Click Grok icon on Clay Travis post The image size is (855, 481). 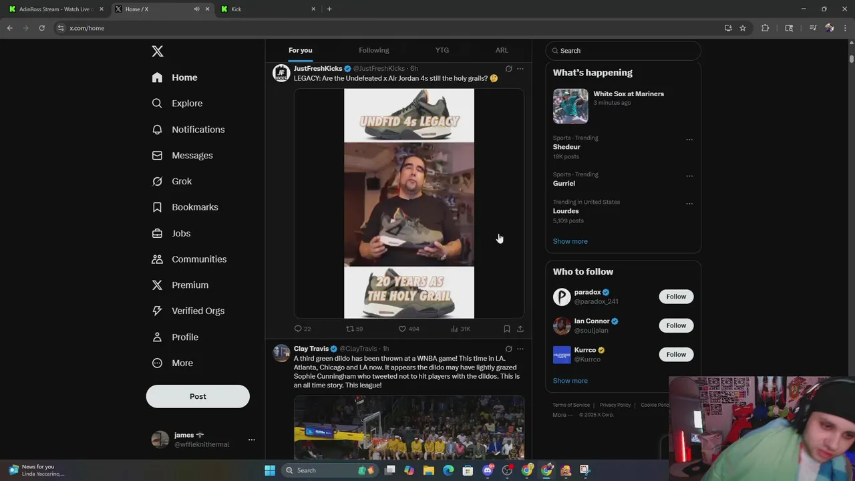click(509, 349)
